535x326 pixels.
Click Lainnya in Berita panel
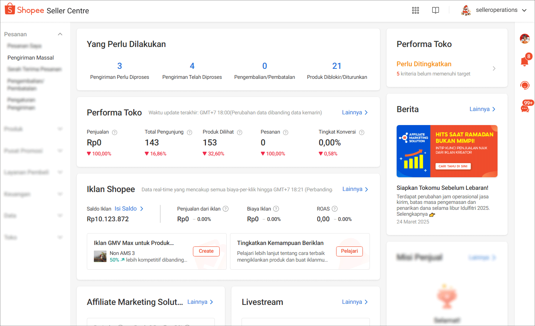click(x=483, y=109)
